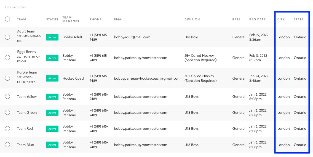
Task: Tick the Team Green row checkbox
Action: coord(7,112)
